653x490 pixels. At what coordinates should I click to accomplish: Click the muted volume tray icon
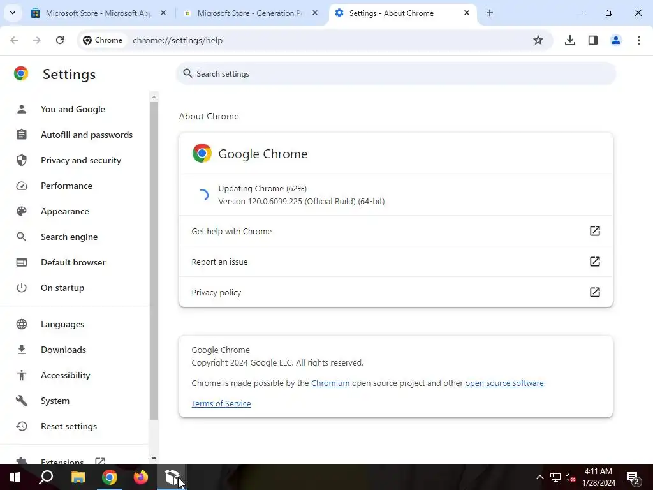pos(570,477)
